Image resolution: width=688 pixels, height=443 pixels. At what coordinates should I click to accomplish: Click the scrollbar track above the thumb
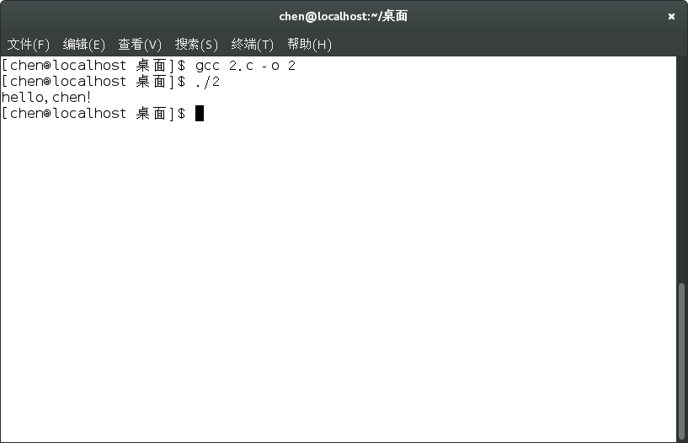682,168
